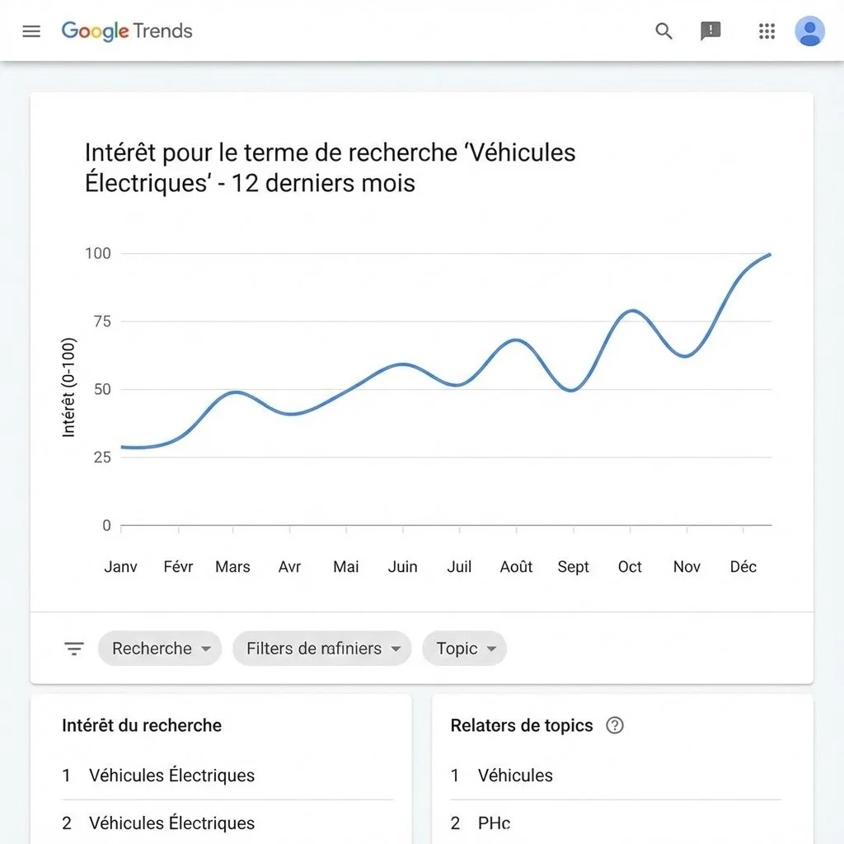Click the help icon next to Relaters de topics
Viewport: 844px width, 844px height.
point(614,725)
